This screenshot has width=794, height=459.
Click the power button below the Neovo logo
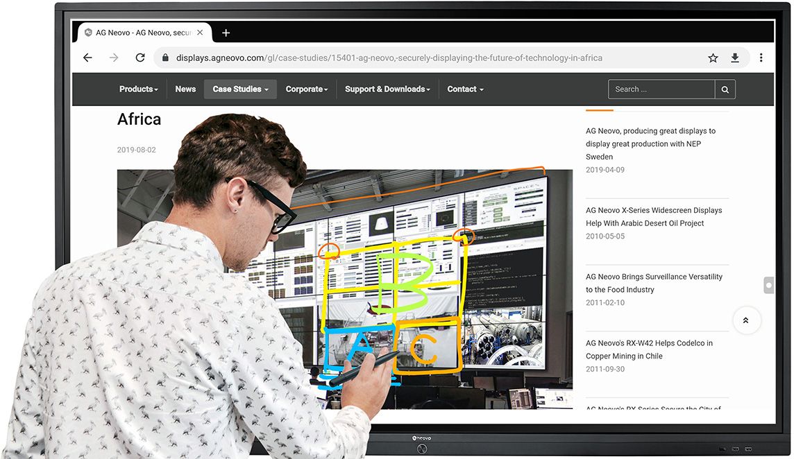click(422, 449)
